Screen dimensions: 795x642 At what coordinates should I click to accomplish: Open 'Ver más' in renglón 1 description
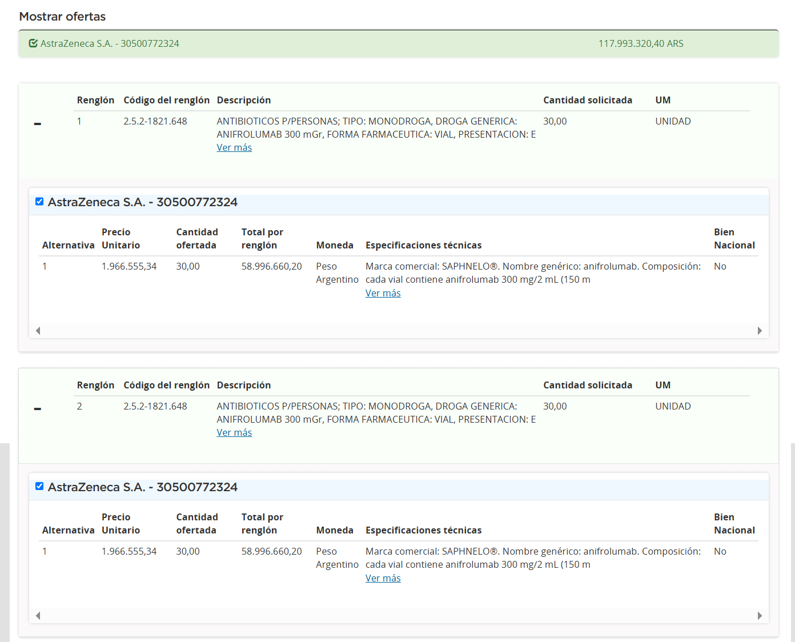click(x=234, y=147)
